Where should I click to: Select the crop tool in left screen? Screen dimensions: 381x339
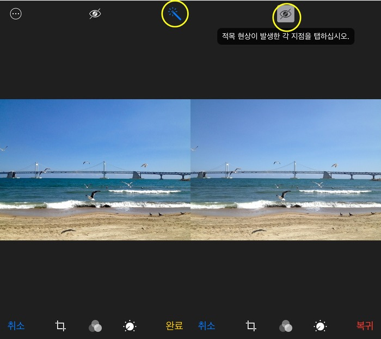click(x=60, y=325)
